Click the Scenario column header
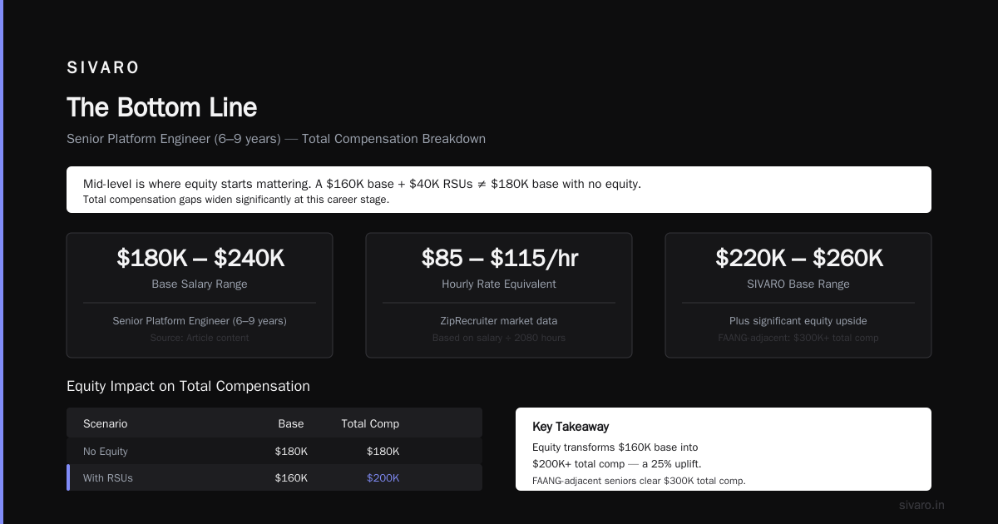998x524 pixels. 106,424
